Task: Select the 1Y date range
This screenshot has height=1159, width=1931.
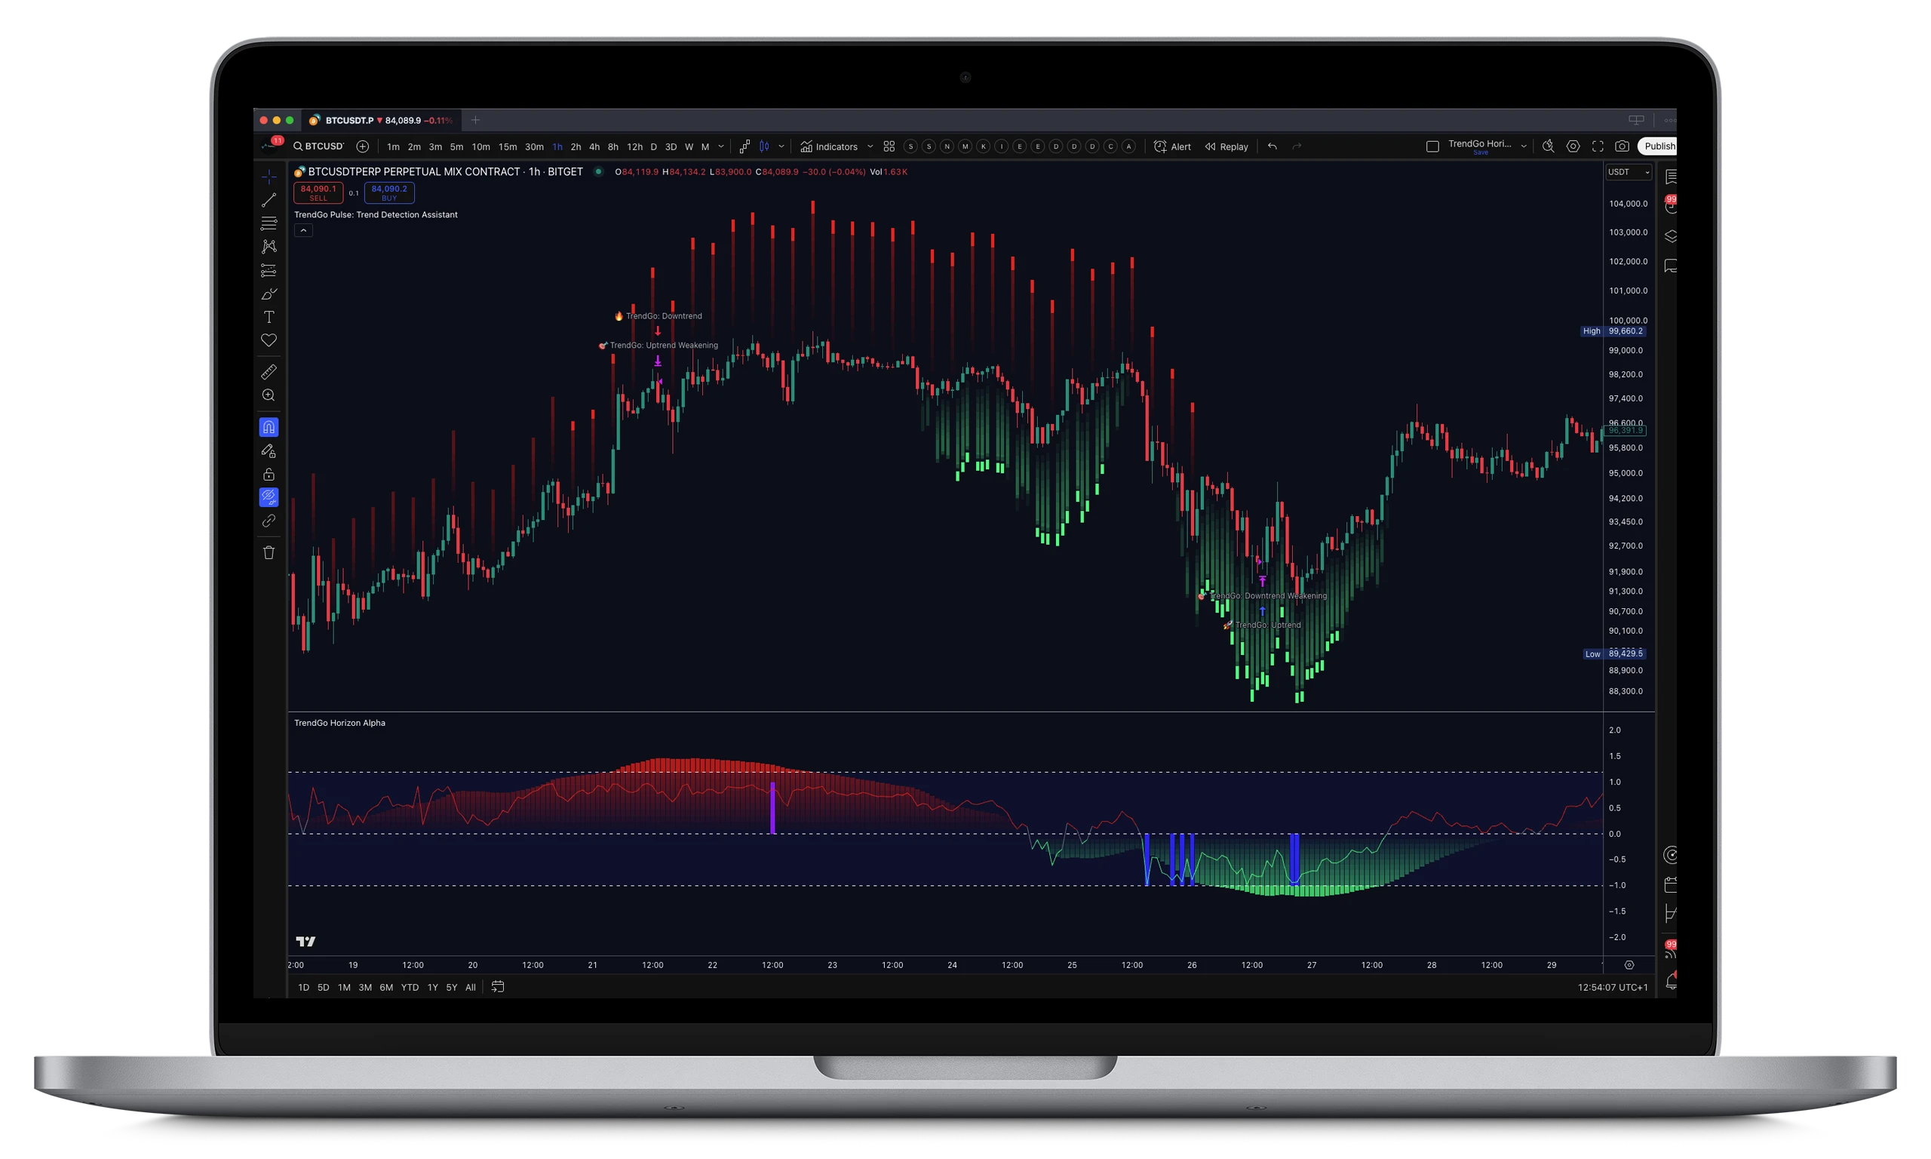Action: coord(432,987)
